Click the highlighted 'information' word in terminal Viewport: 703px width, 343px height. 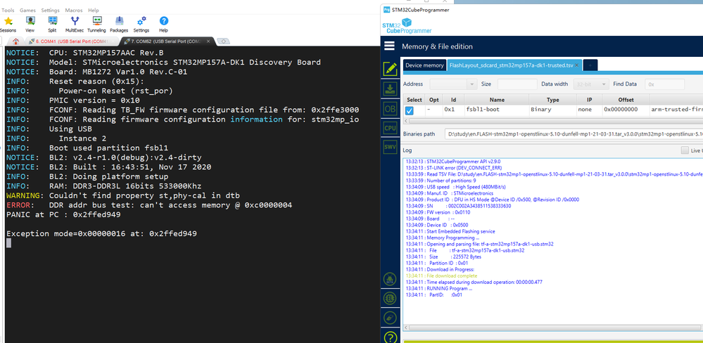coord(256,119)
